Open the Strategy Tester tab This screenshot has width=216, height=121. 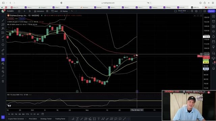pyautogui.click(x=46, y=119)
